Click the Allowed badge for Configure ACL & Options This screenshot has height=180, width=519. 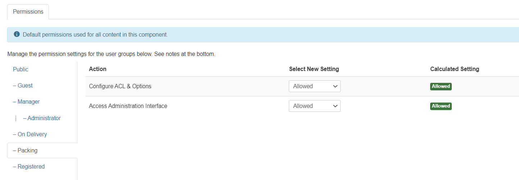(441, 86)
